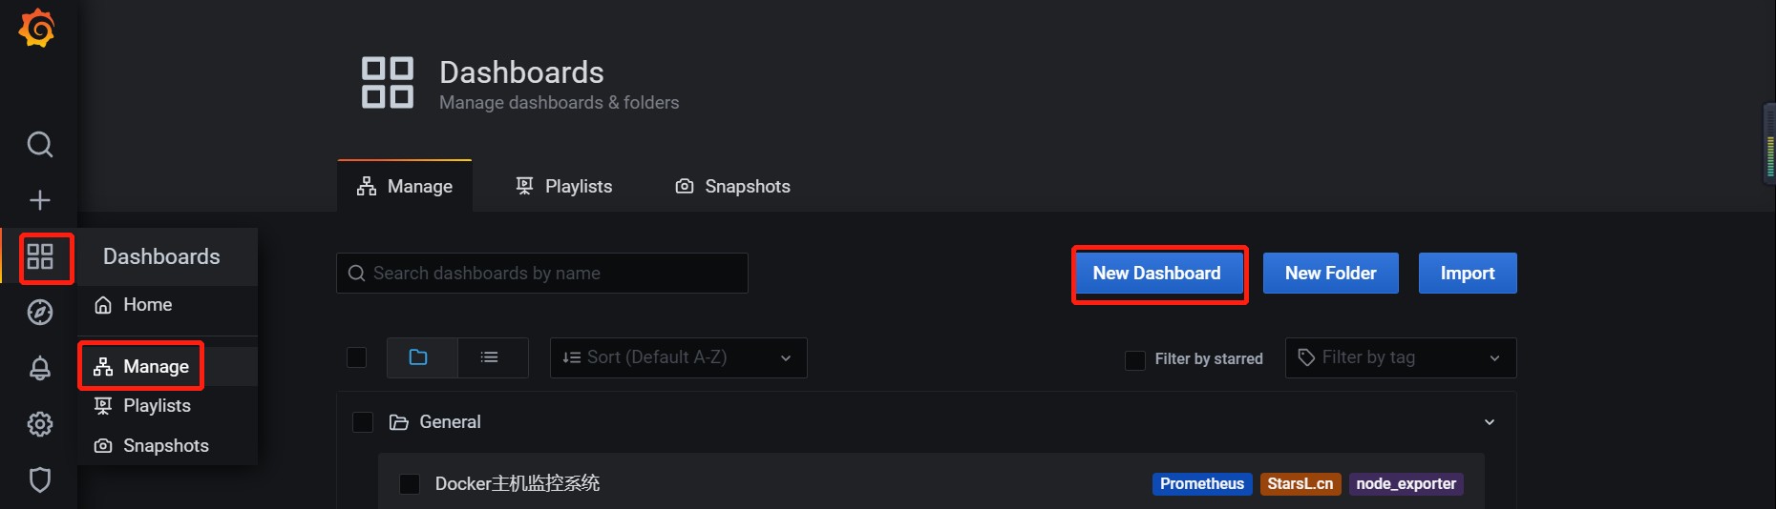Check the General folder checkbox
This screenshot has height=509, width=1776.
(363, 422)
